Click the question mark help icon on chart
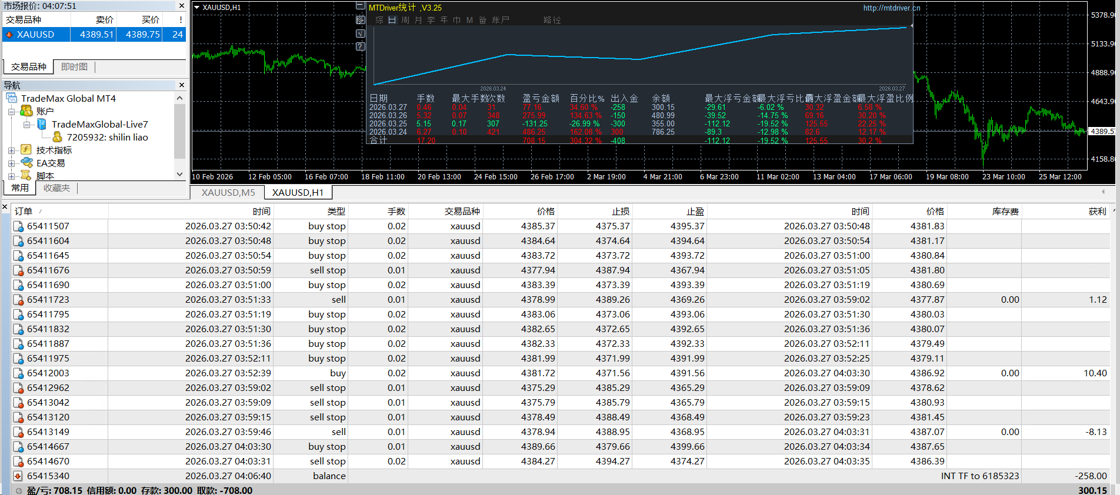This screenshot has height=495, width=1120. point(361,46)
